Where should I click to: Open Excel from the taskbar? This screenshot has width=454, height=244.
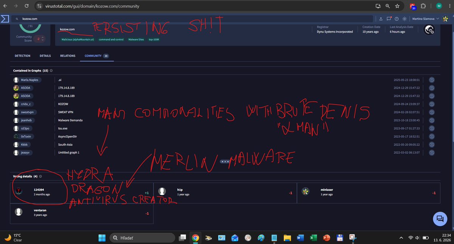coord(313,238)
